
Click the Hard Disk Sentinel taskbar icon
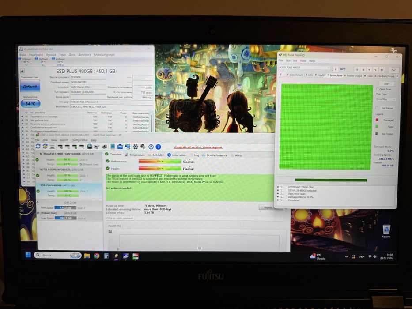tap(135, 256)
